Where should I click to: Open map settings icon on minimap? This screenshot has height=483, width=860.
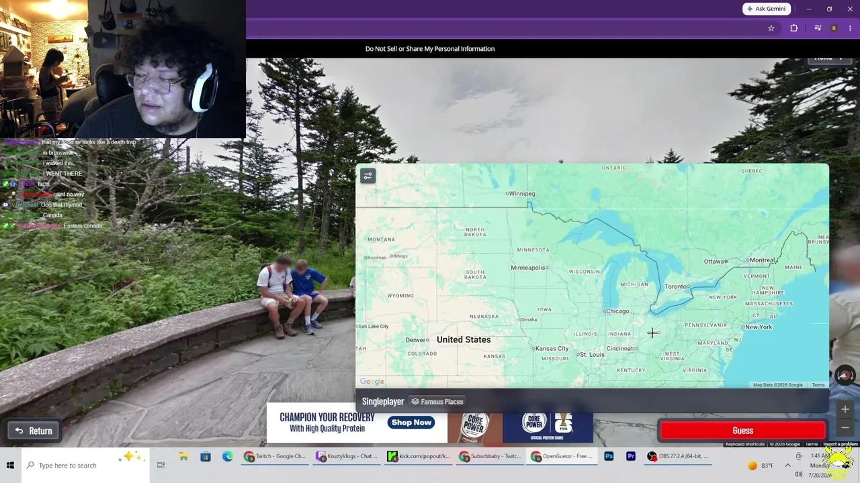click(368, 176)
